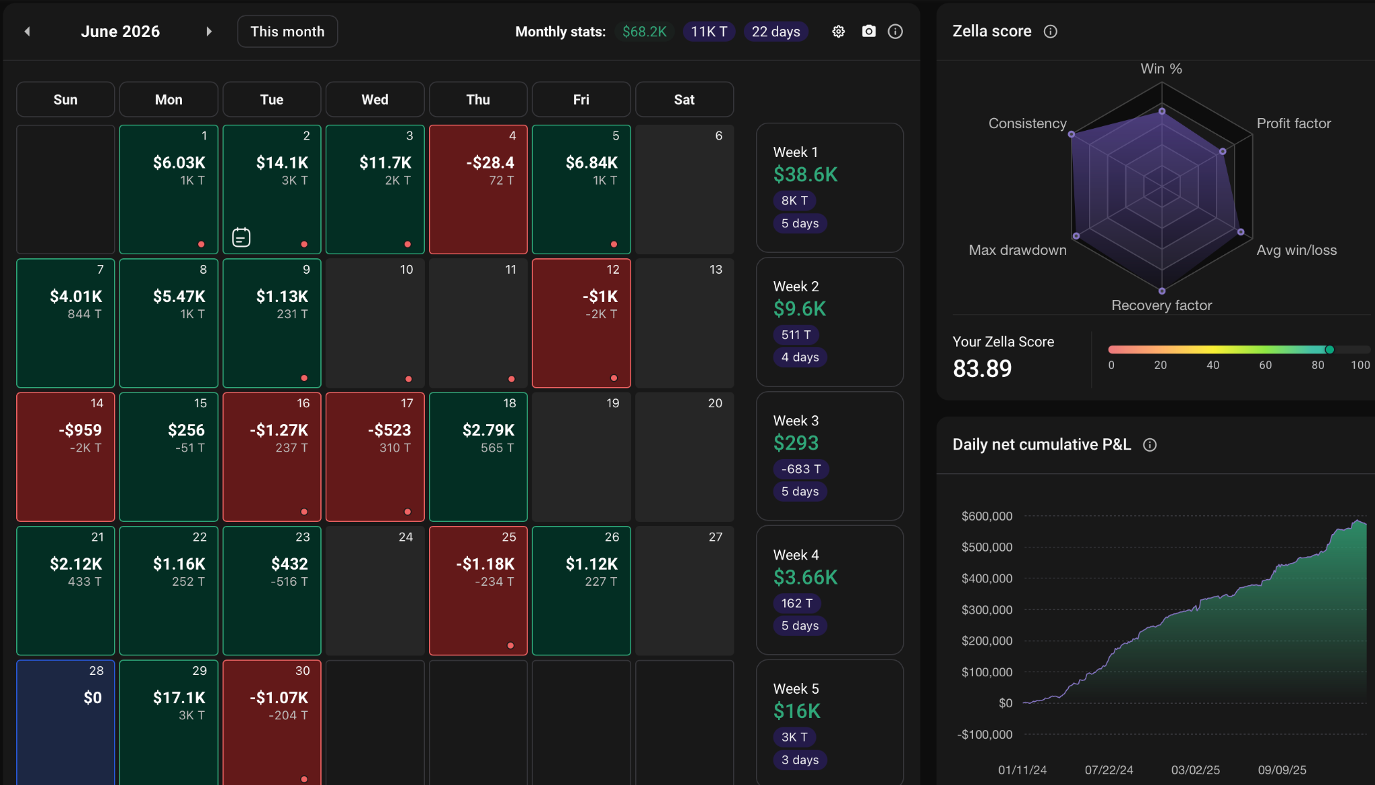The image size is (1375, 785).
Task: Take calendar snapshot with camera icon
Action: click(x=869, y=32)
